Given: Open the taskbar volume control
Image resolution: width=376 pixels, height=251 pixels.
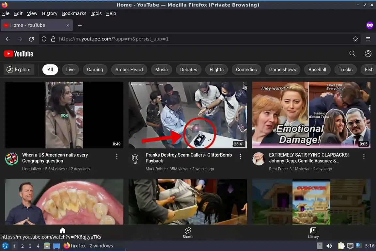Looking at the screenshot, I should pyautogui.click(x=329, y=246).
